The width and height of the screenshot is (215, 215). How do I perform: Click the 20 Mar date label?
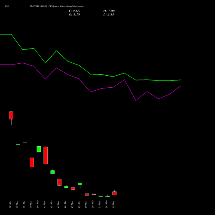pos(93,204)
